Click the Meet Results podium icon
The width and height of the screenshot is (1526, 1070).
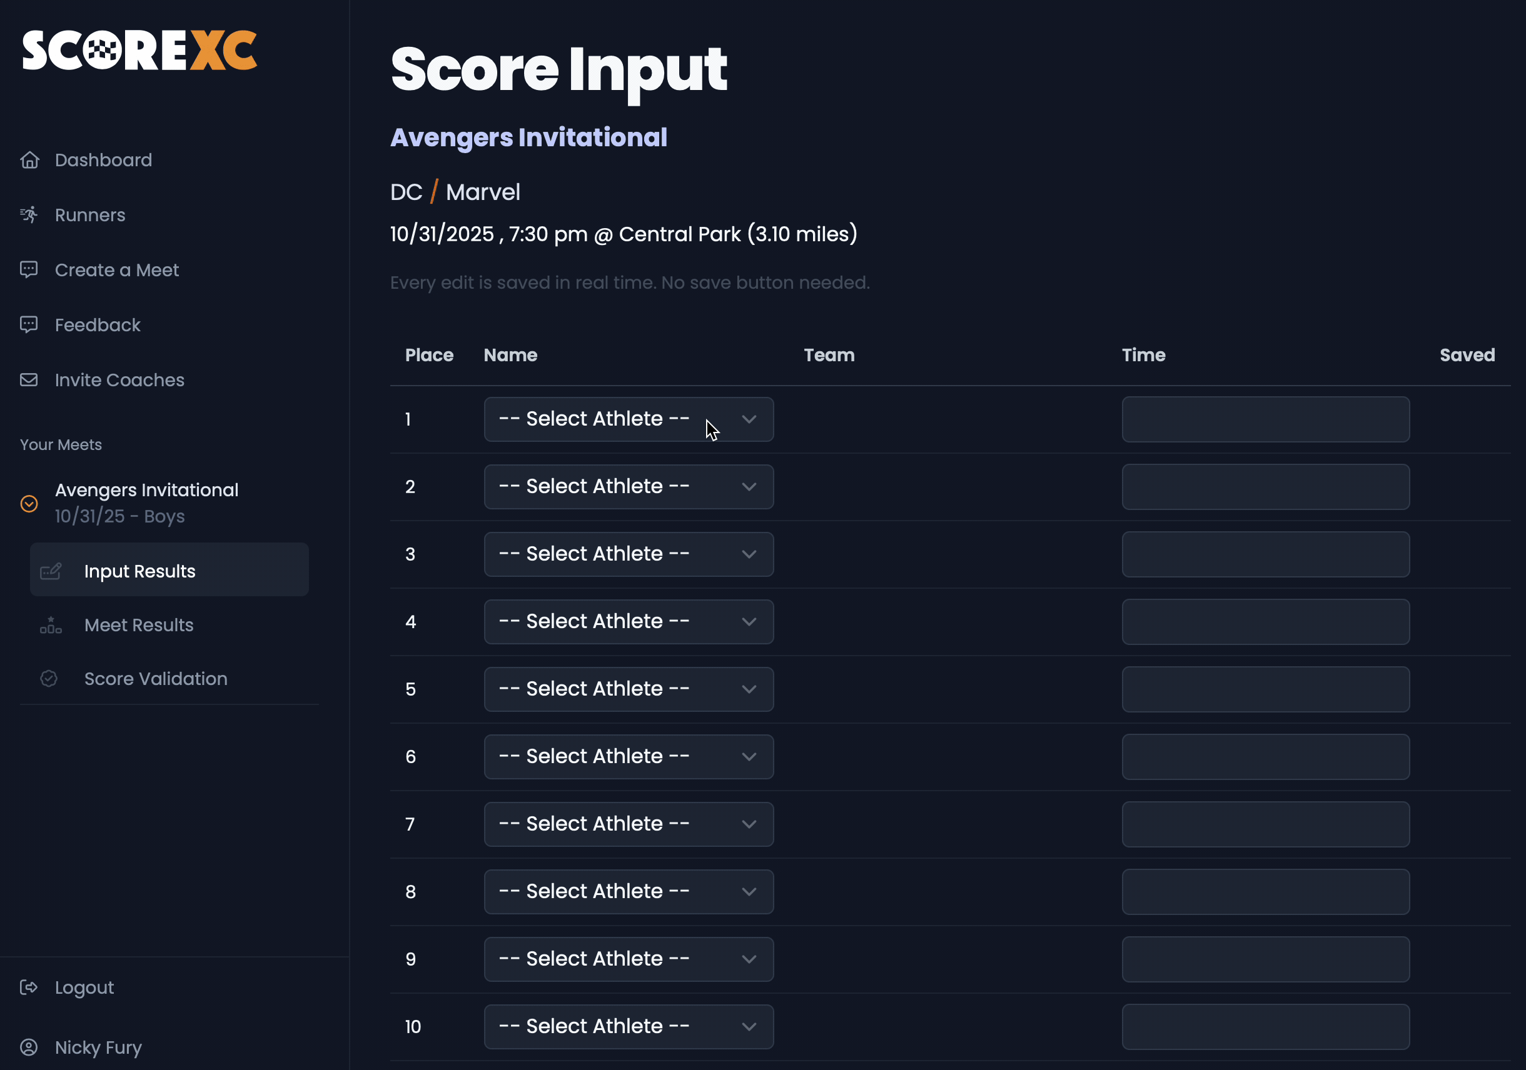(x=51, y=625)
